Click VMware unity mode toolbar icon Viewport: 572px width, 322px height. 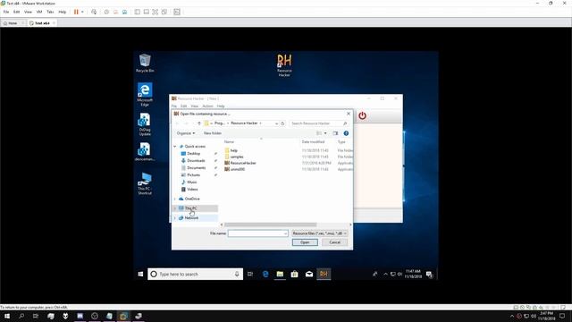pyautogui.click(x=164, y=12)
